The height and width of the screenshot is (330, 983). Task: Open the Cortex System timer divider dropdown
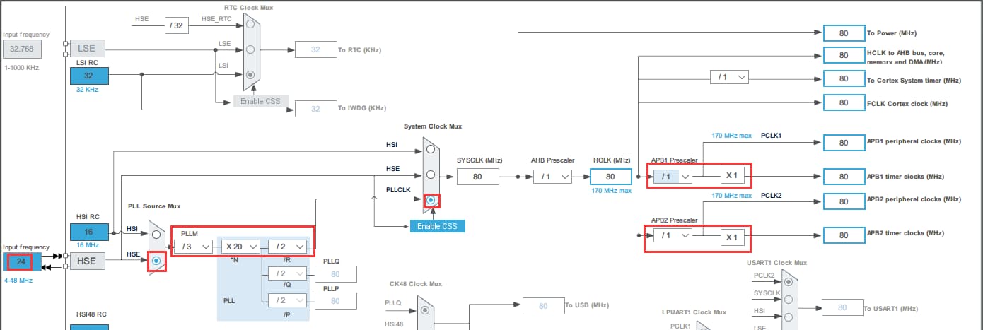tap(729, 77)
